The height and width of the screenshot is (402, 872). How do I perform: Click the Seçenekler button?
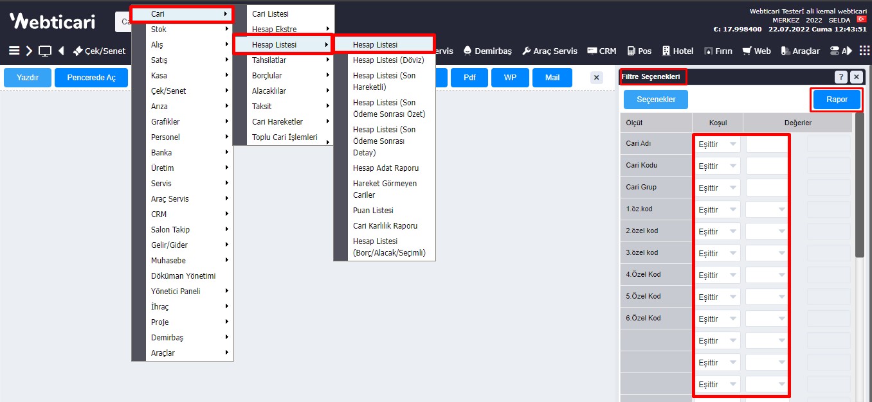[655, 100]
